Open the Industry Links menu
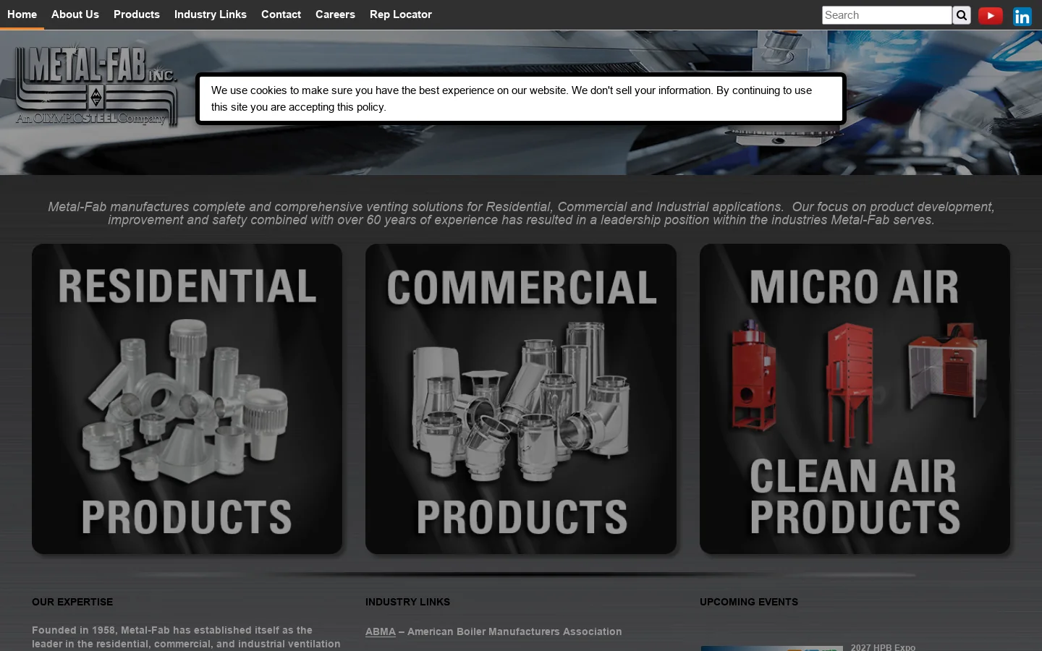 pyautogui.click(x=211, y=14)
